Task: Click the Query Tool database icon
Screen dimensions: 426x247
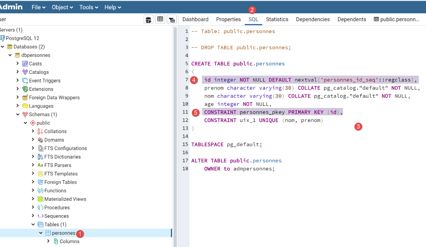Action: 149,20
